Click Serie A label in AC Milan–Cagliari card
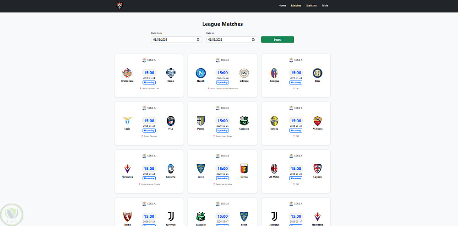Image resolution: width=458 pixels, height=226 pixels. tap(299, 156)
